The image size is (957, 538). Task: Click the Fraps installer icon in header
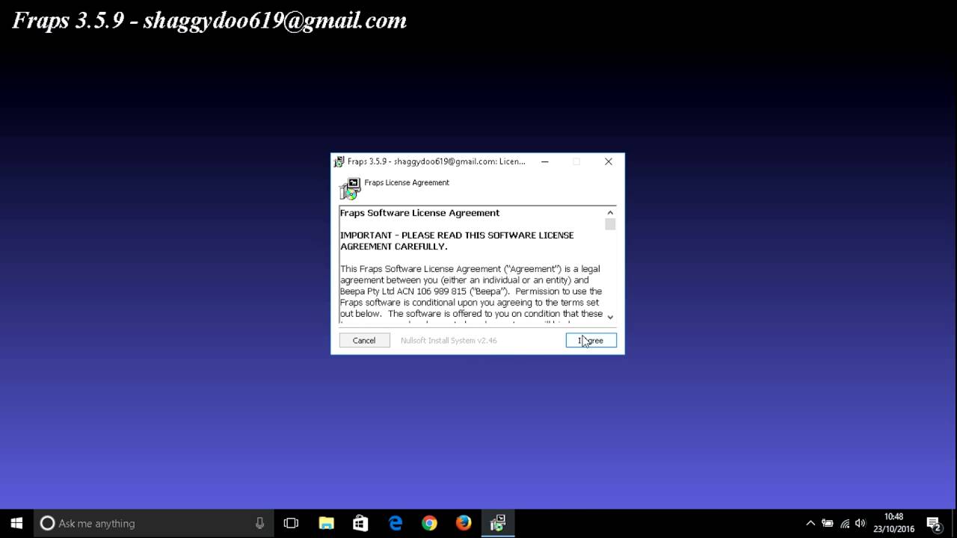tap(350, 188)
